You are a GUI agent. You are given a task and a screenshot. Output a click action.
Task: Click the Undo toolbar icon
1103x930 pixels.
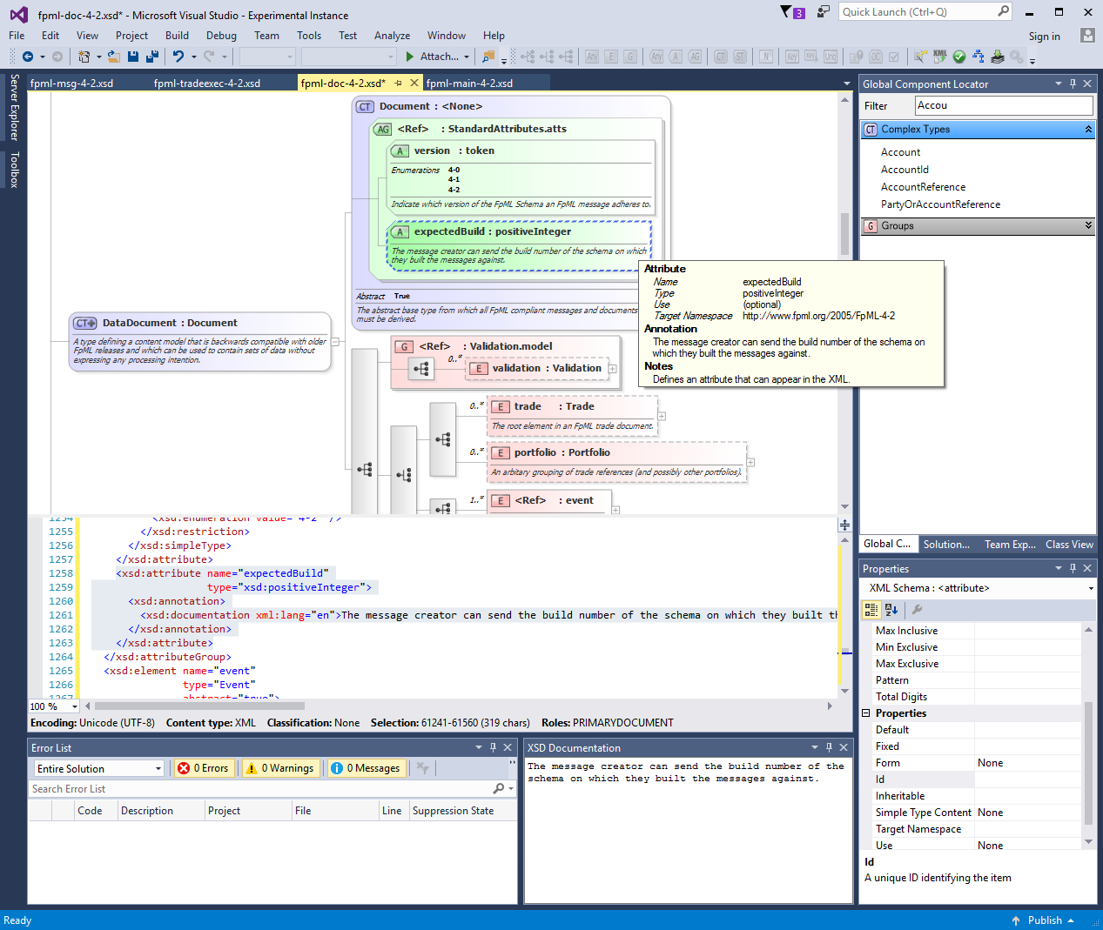(x=180, y=56)
